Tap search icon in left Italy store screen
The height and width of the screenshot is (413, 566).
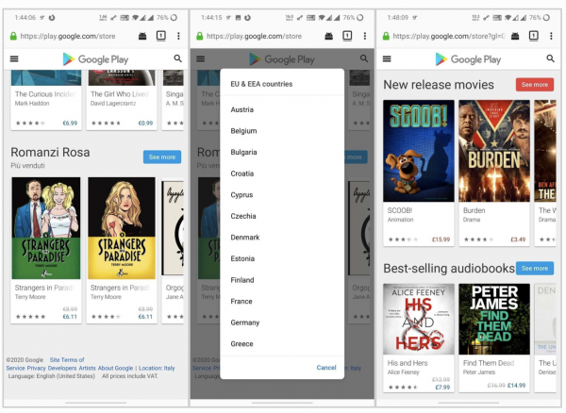[x=177, y=58]
